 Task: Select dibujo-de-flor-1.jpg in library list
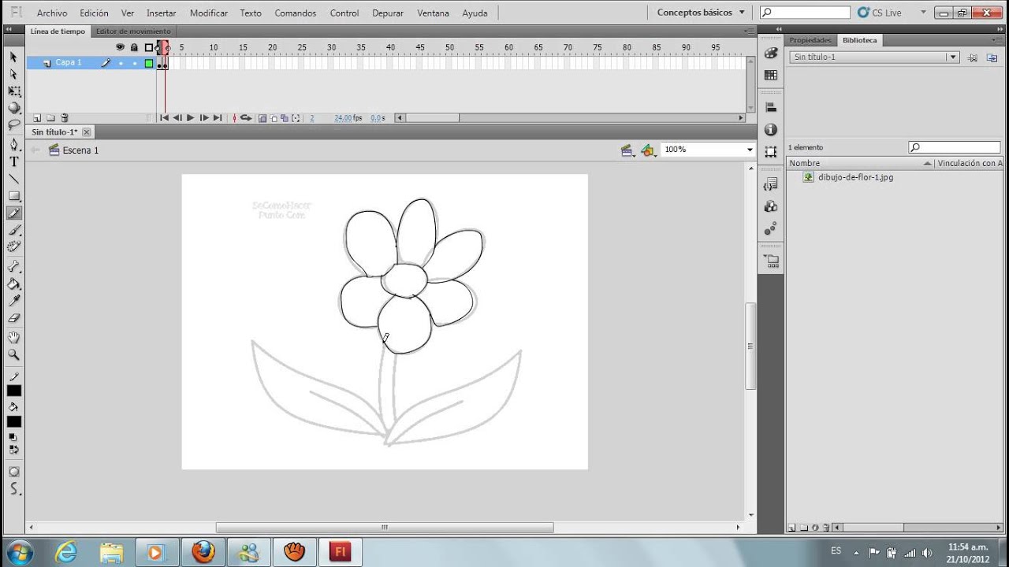pos(855,177)
